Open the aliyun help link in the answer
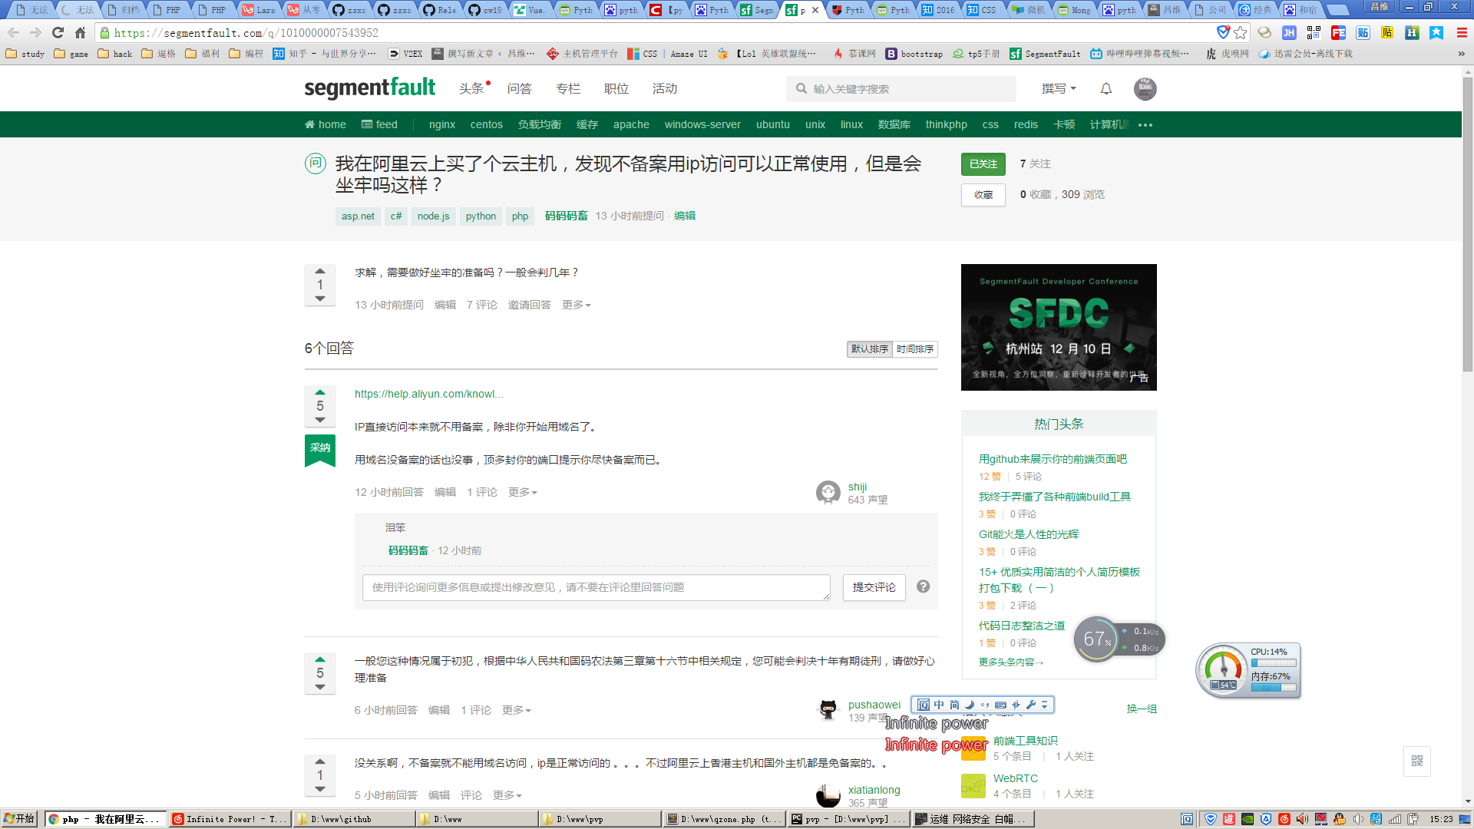 (428, 394)
